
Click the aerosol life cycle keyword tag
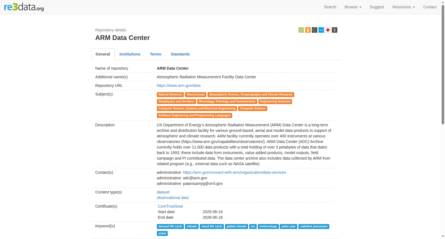170,227
